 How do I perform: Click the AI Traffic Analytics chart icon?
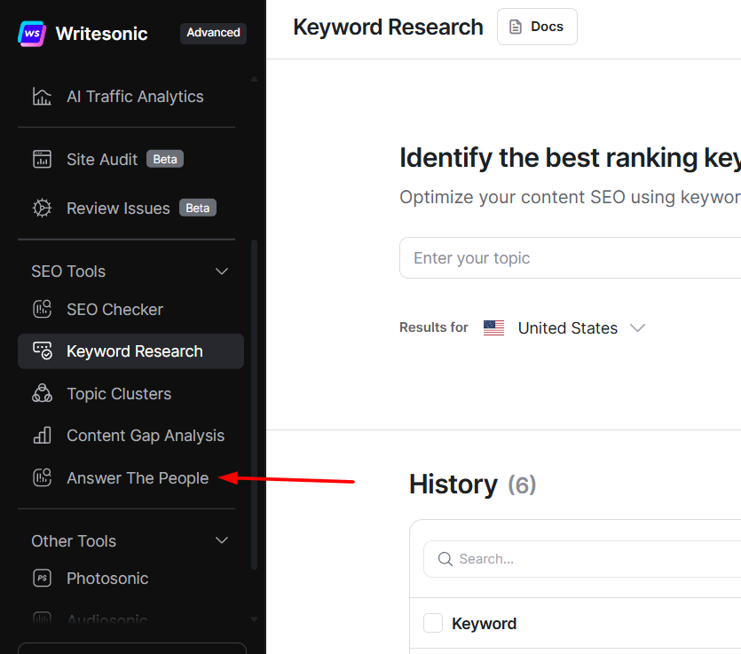(42, 97)
